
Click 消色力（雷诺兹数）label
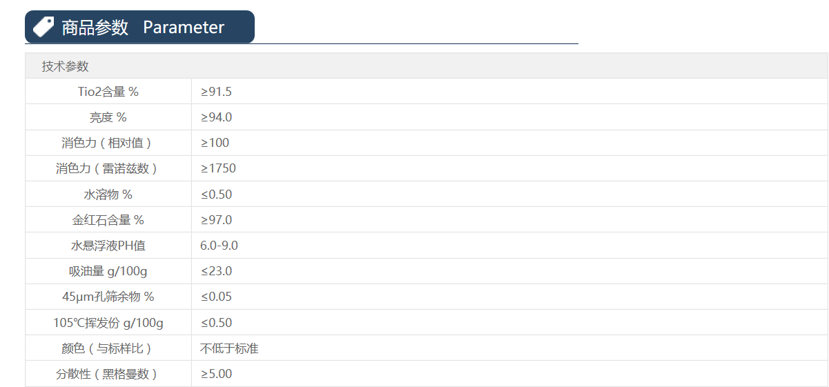click(x=107, y=168)
